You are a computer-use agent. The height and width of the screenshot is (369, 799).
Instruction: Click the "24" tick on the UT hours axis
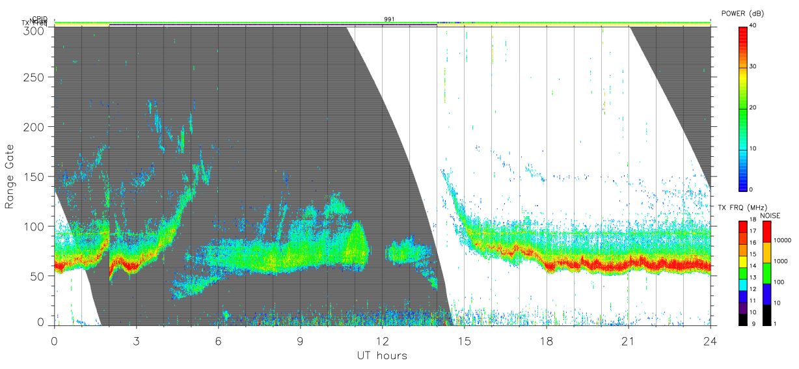[711, 340]
